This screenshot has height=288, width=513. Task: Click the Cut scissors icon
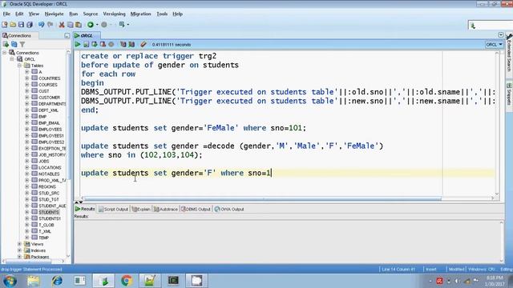click(x=62, y=25)
